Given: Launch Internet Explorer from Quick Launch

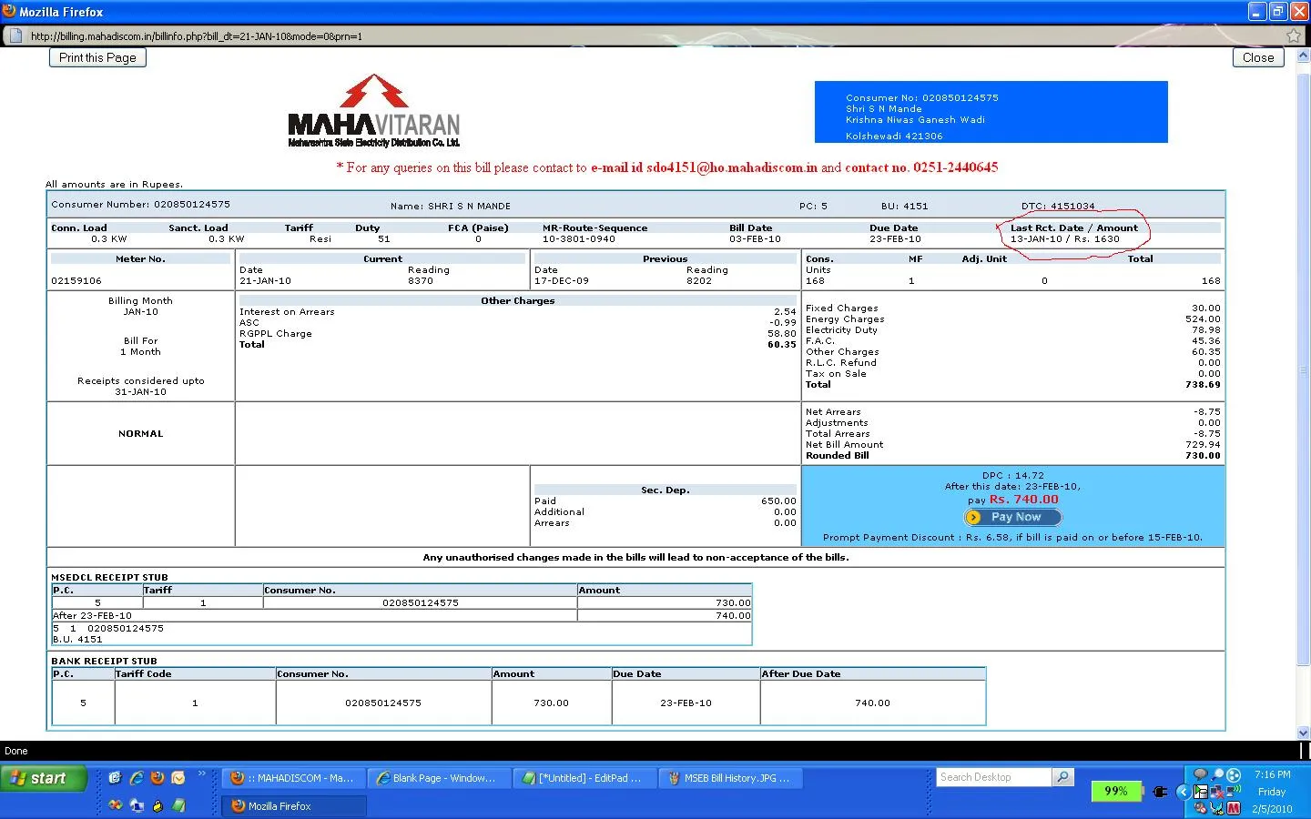Looking at the screenshot, I should click(137, 778).
